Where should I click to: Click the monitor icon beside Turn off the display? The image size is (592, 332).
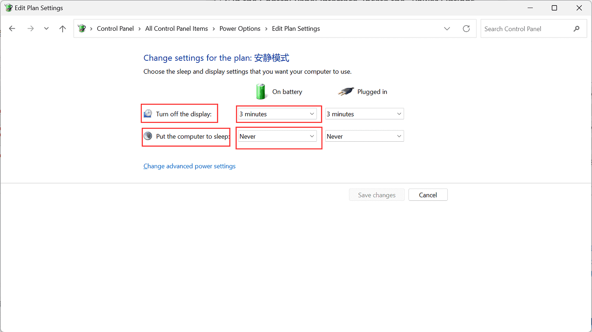148,113
